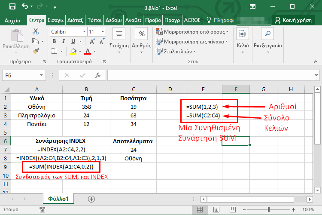322x215 pixels.
Task: Click the Borders icon
Action: [55, 51]
